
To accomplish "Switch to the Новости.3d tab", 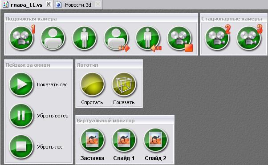I will [78, 5].
